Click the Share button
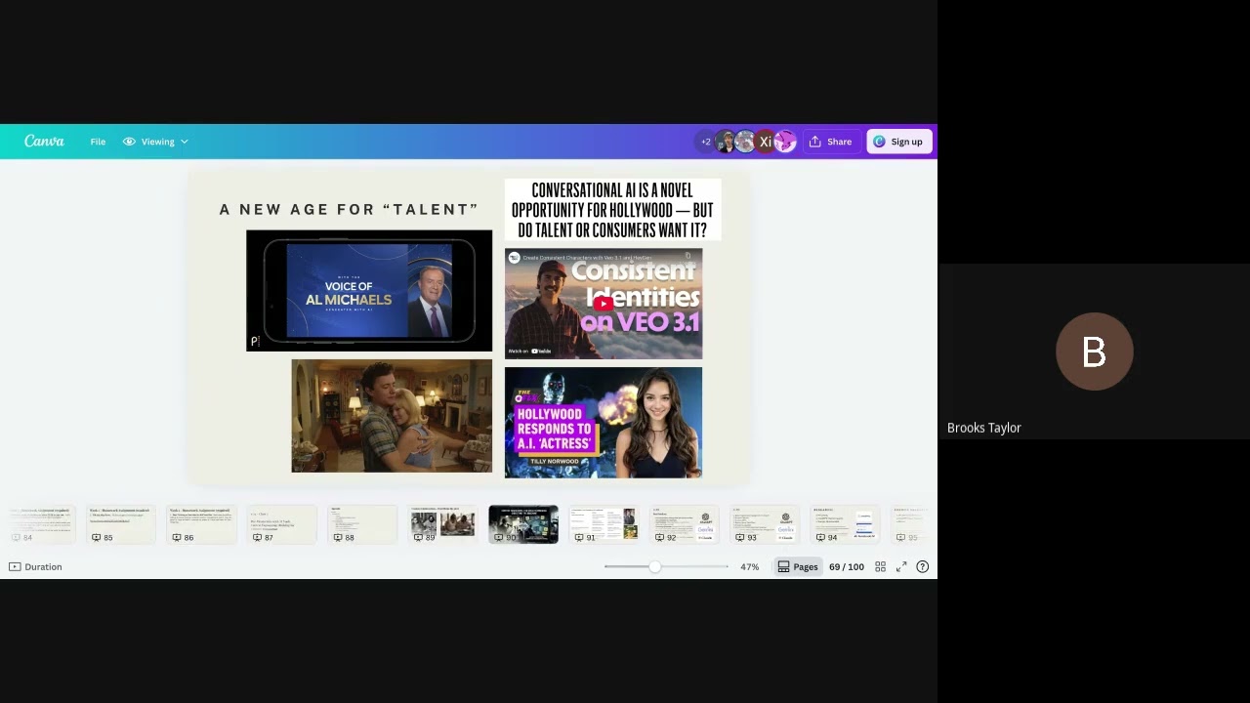This screenshot has height=703, width=1250. (x=831, y=142)
